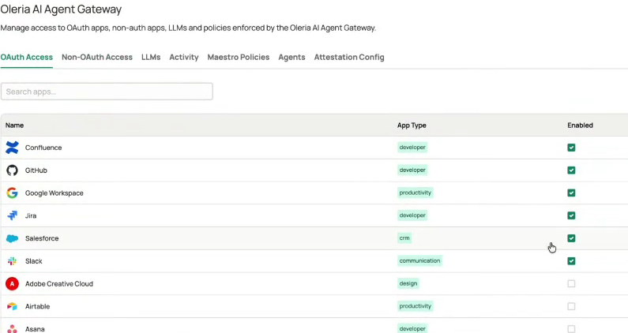
Task: Click the Slack logo icon
Action: (x=12, y=261)
